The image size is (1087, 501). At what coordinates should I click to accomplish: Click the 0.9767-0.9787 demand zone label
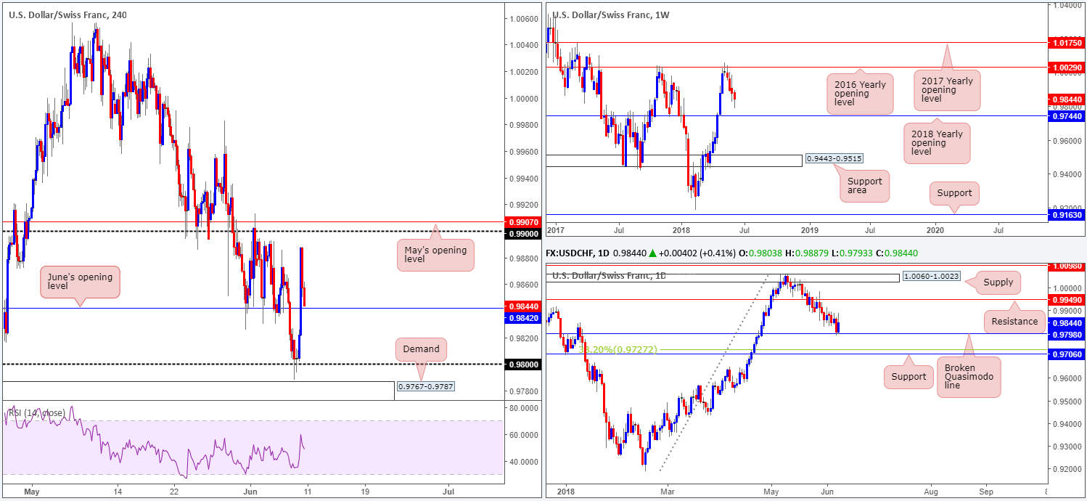[425, 386]
